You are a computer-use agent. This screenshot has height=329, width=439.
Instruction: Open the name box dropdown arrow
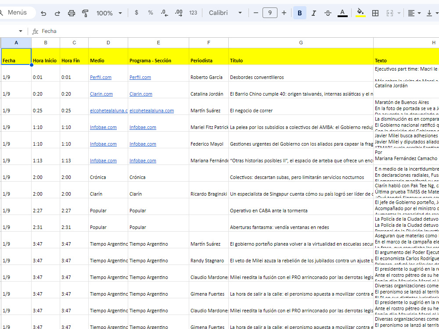point(21,31)
